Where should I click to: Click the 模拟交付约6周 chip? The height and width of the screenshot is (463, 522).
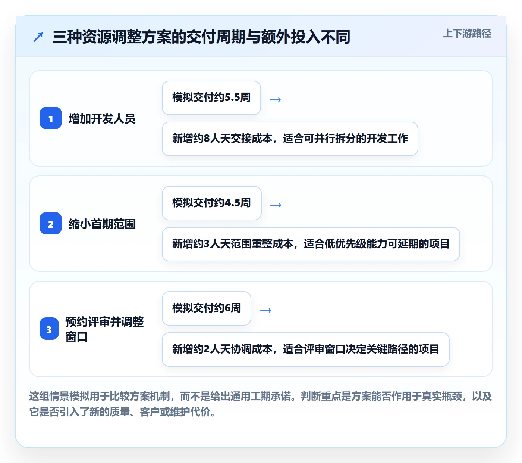tap(207, 308)
